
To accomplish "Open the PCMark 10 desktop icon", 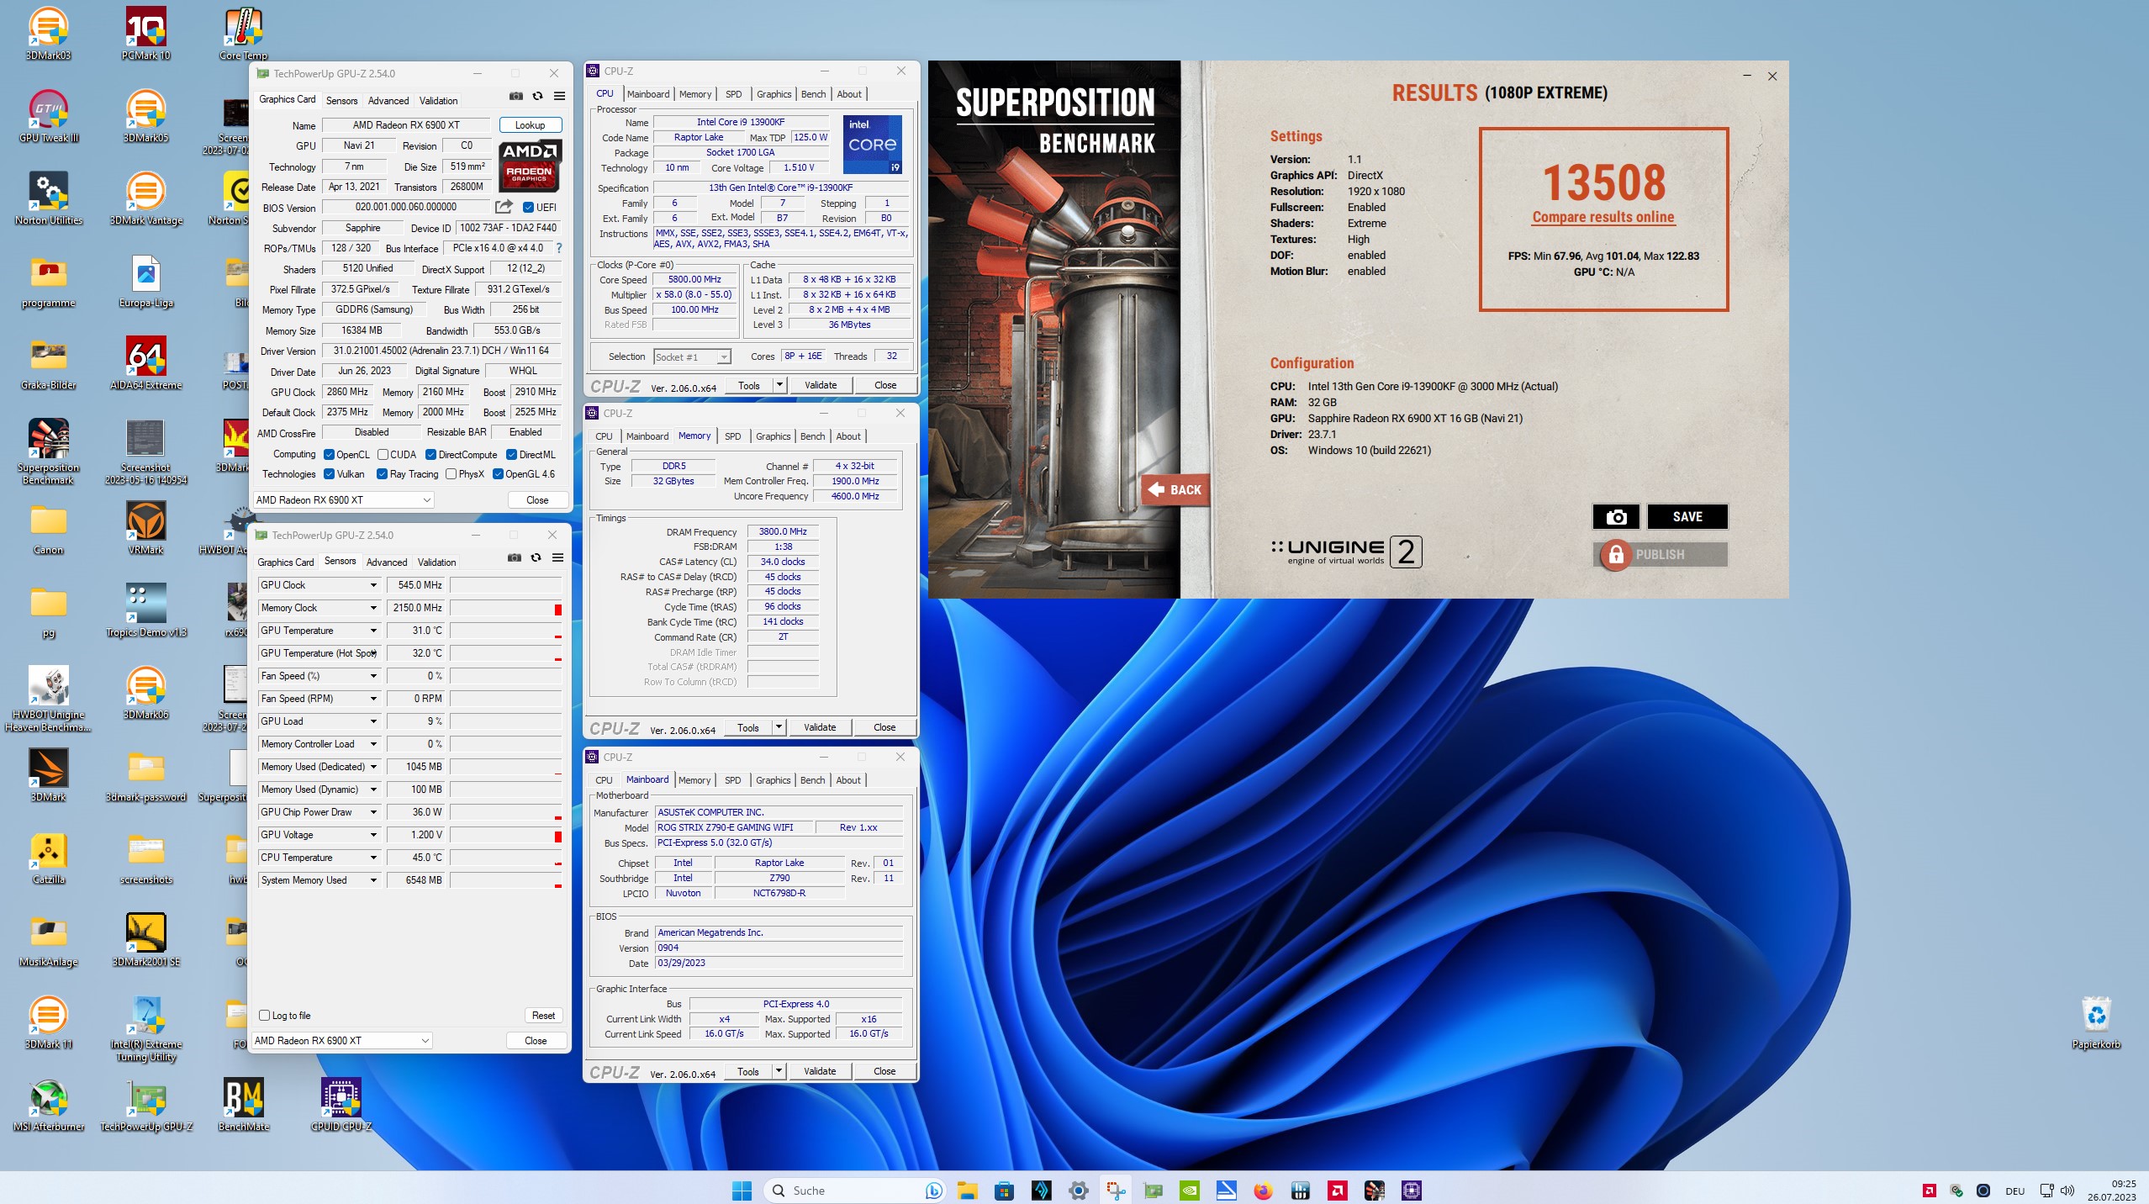I will pyautogui.click(x=145, y=34).
